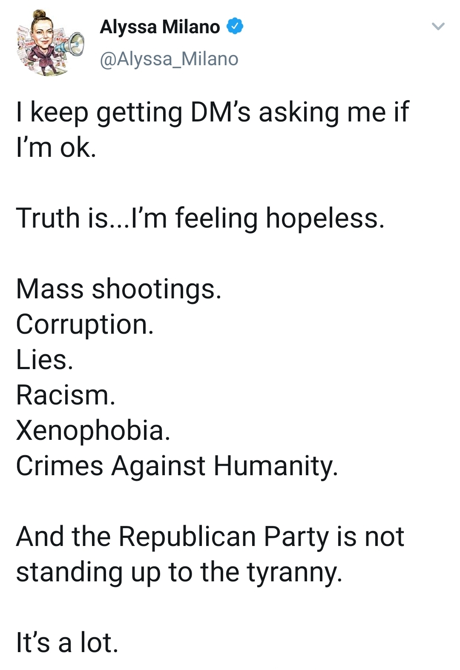The image size is (460, 670).
Task: Click the "Crimes Against Humanity." text
Action: [177, 466]
